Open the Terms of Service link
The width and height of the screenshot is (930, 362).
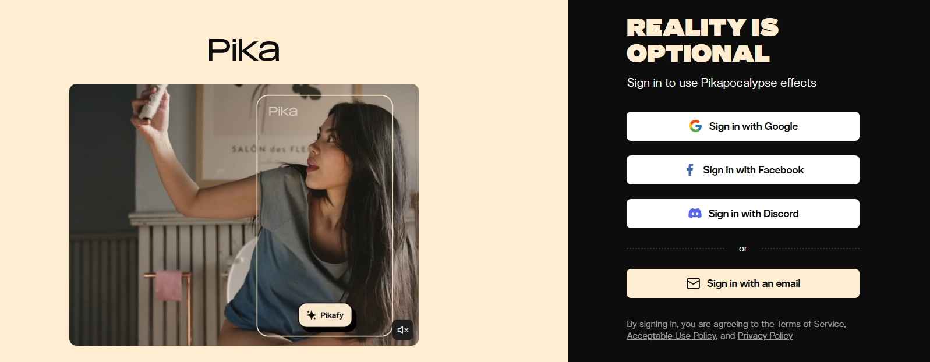pos(810,324)
